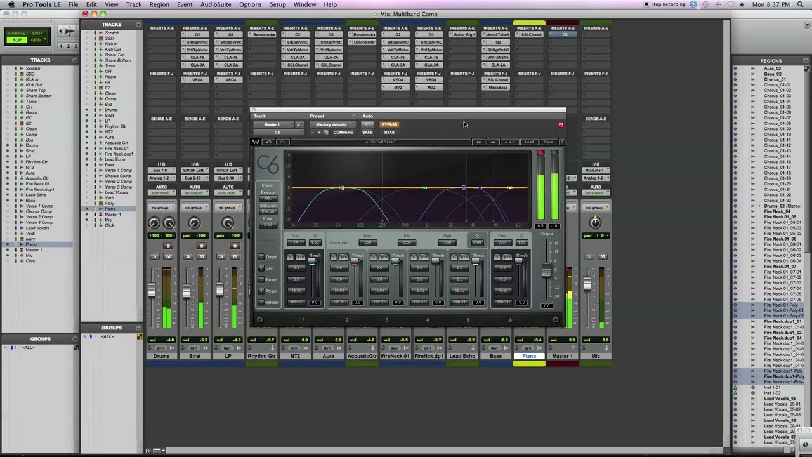Click the red plugin target button
This screenshot has height=457, width=812.
[561, 124]
